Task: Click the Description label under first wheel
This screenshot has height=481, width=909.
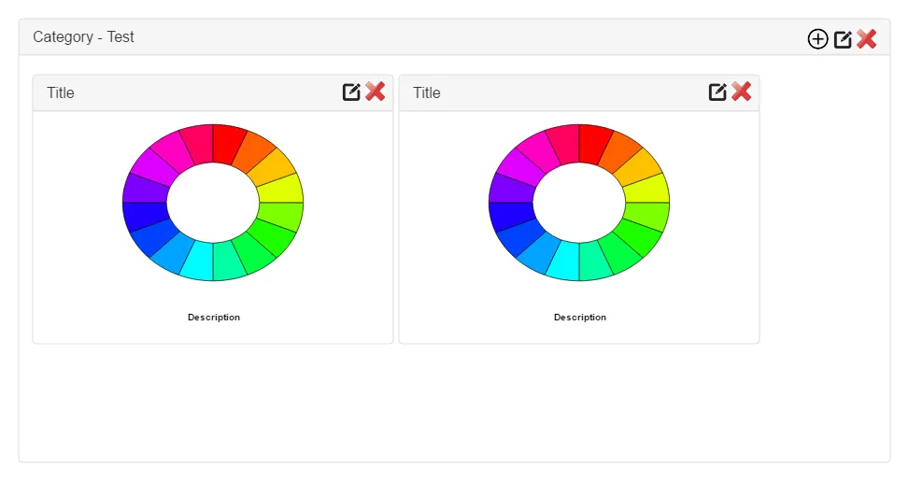Action: click(x=213, y=317)
